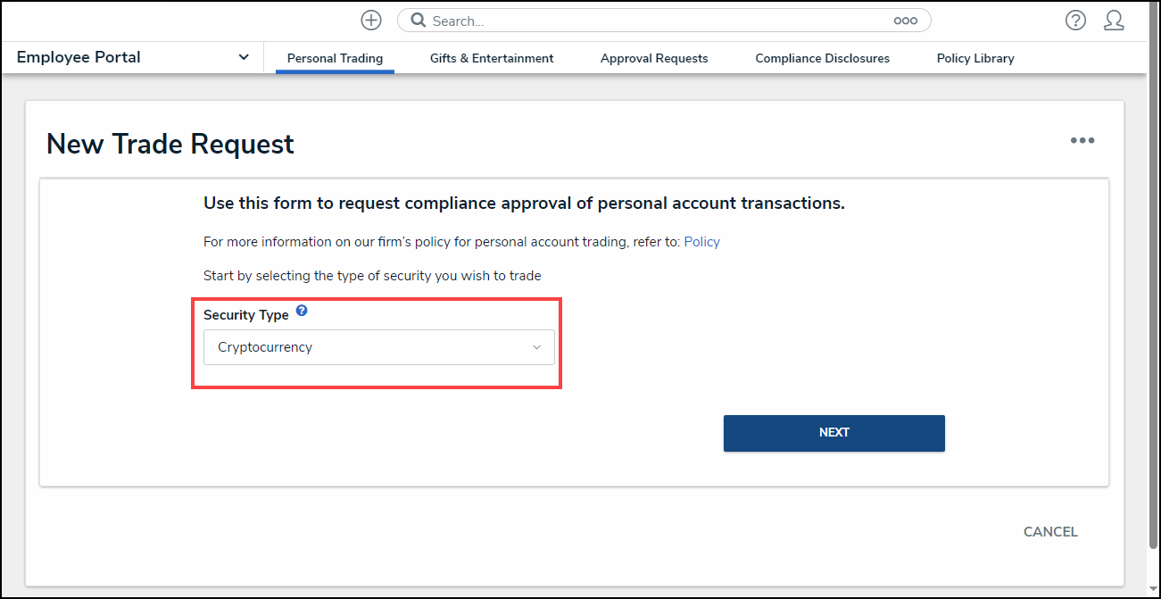Viewport: 1161px width, 599px height.
Task: Open the Compliance Disclosures tab
Action: click(x=822, y=58)
